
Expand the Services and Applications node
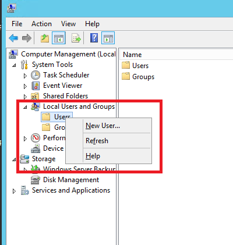click(14, 191)
